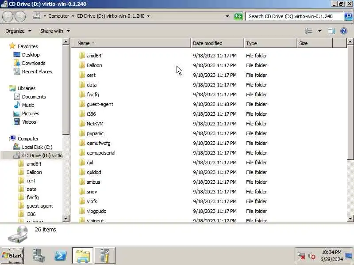Click the search CD Drive input field
Viewport: 354px width, 265px height.
(294, 16)
